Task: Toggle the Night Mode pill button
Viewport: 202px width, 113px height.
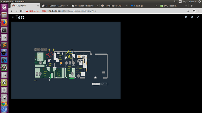Action: pyautogui.click(x=44, y=50)
